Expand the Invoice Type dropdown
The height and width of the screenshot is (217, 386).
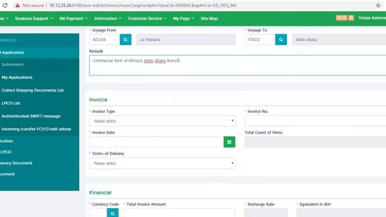click(x=162, y=121)
